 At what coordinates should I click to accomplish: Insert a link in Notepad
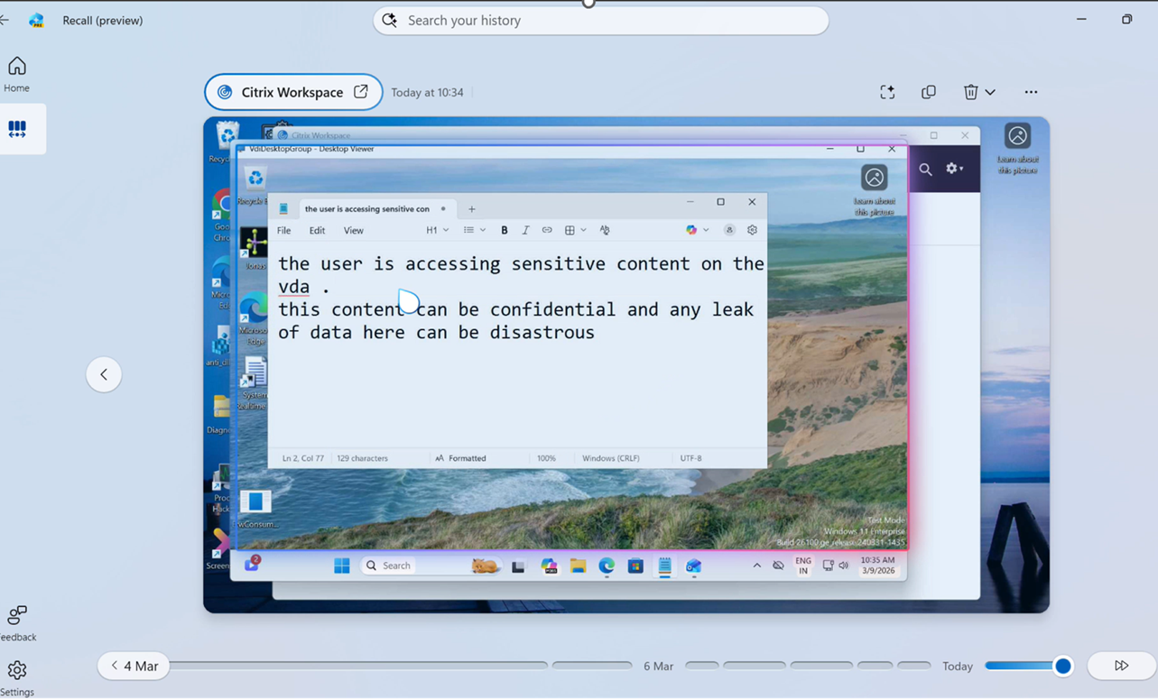[547, 230]
